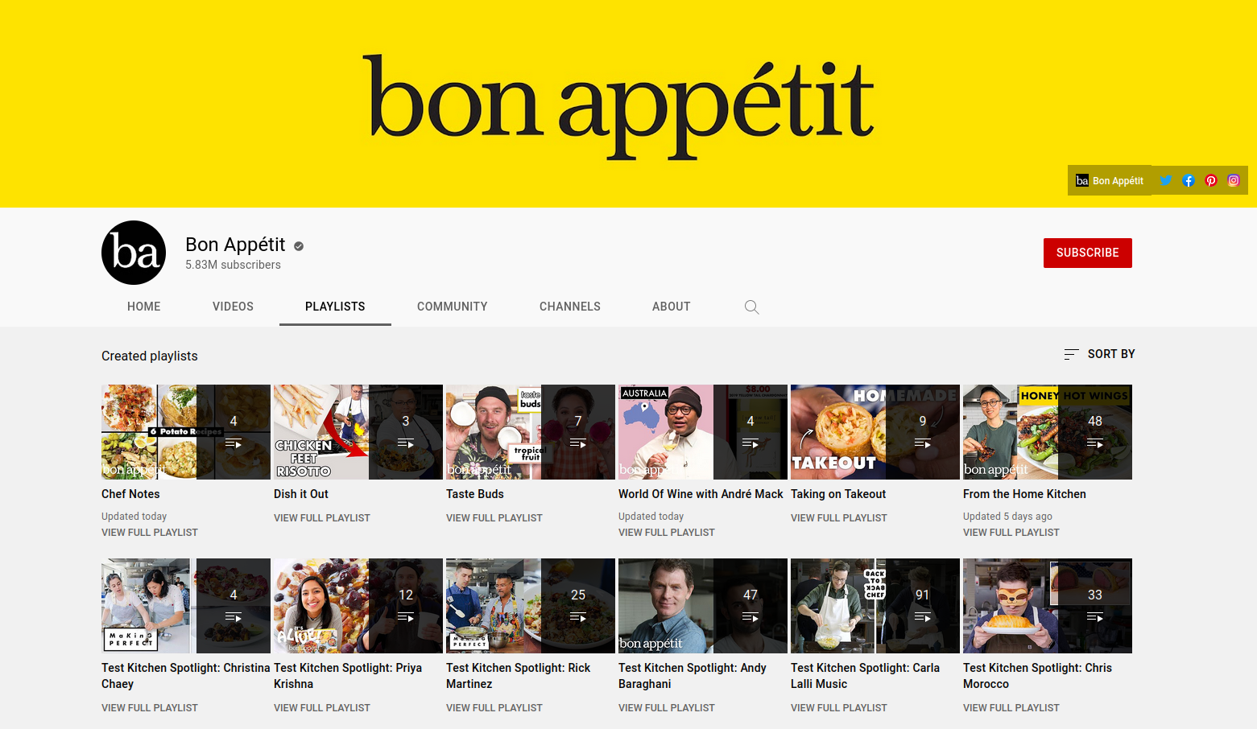Playlist icon on Andy Baraghani thumbnail
This screenshot has height=729, width=1257.
(x=750, y=617)
